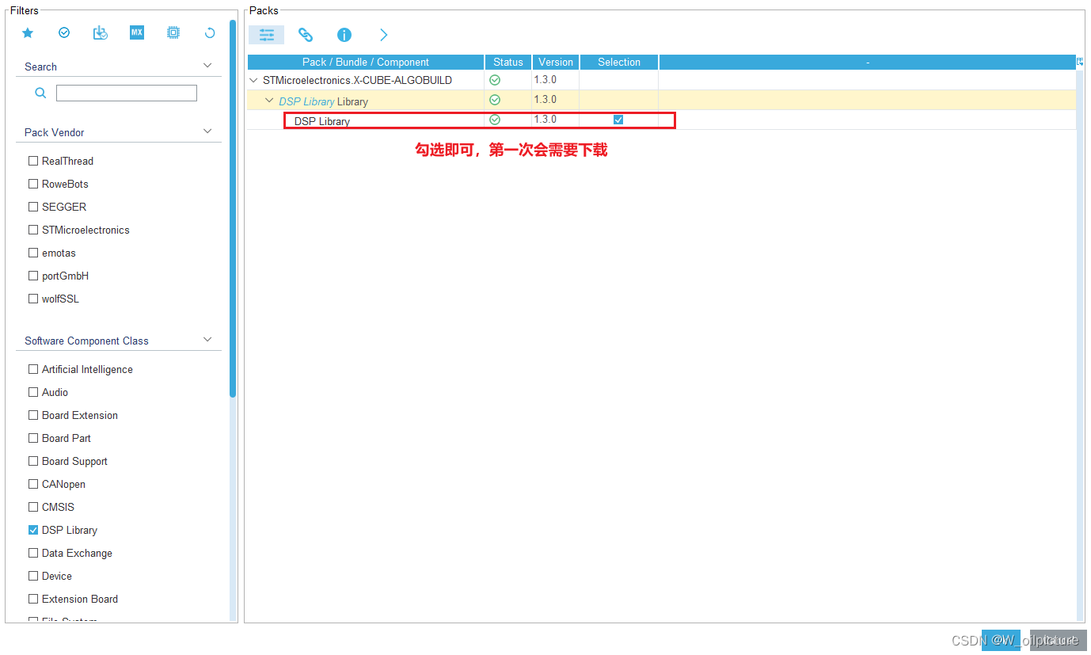This screenshot has width=1091, height=655.
Task: Tick the CMSIS checkbox
Action: click(33, 507)
